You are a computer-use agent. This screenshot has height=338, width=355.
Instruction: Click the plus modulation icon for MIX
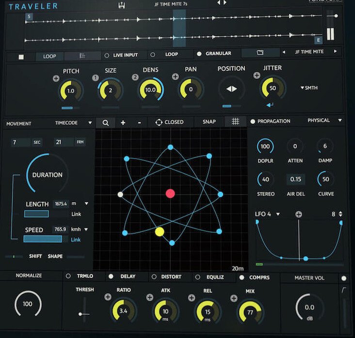click(234, 298)
